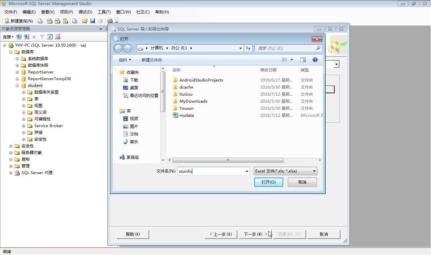
Task: Open the 调试(D) menu
Action: coord(85,12)
